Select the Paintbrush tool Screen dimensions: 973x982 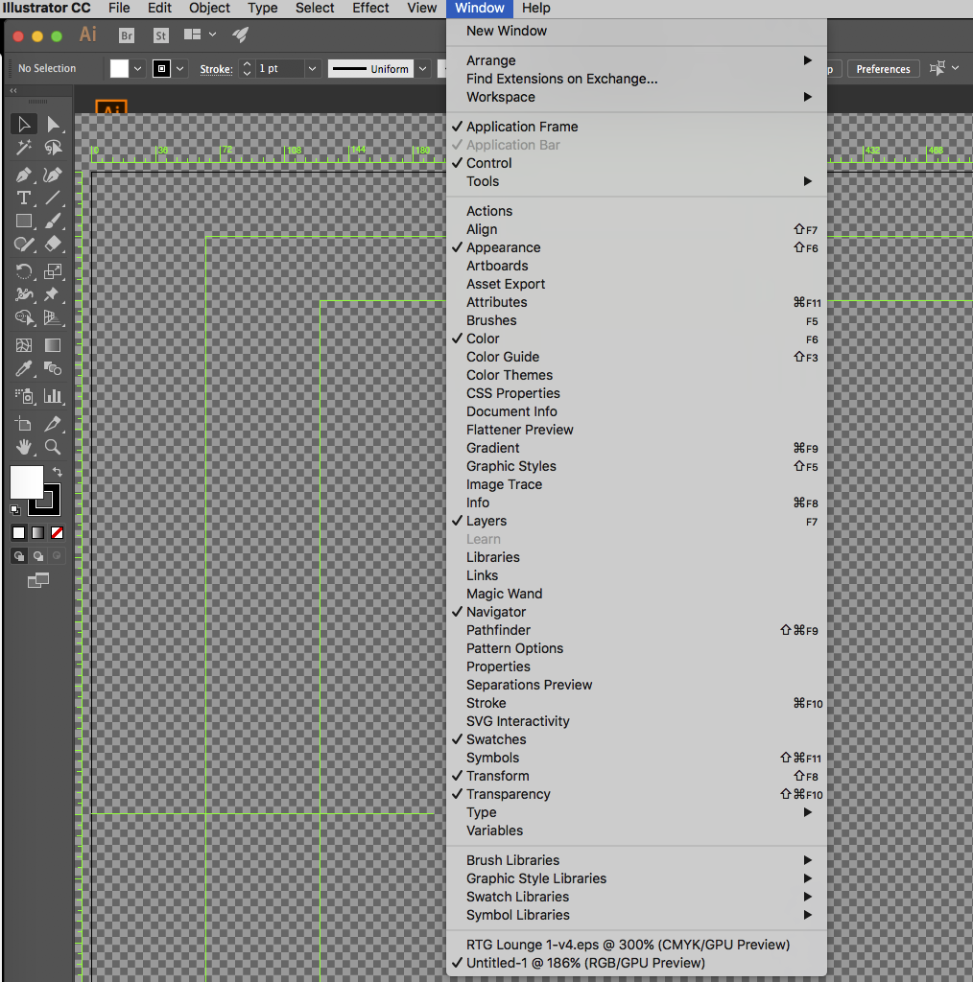[x=53, y=222]
